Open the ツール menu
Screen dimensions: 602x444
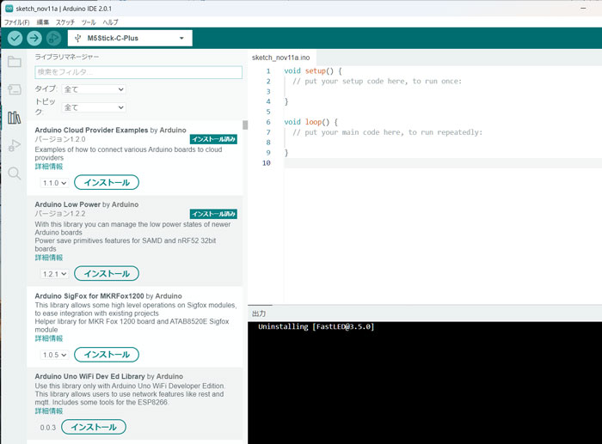[89, 22]
